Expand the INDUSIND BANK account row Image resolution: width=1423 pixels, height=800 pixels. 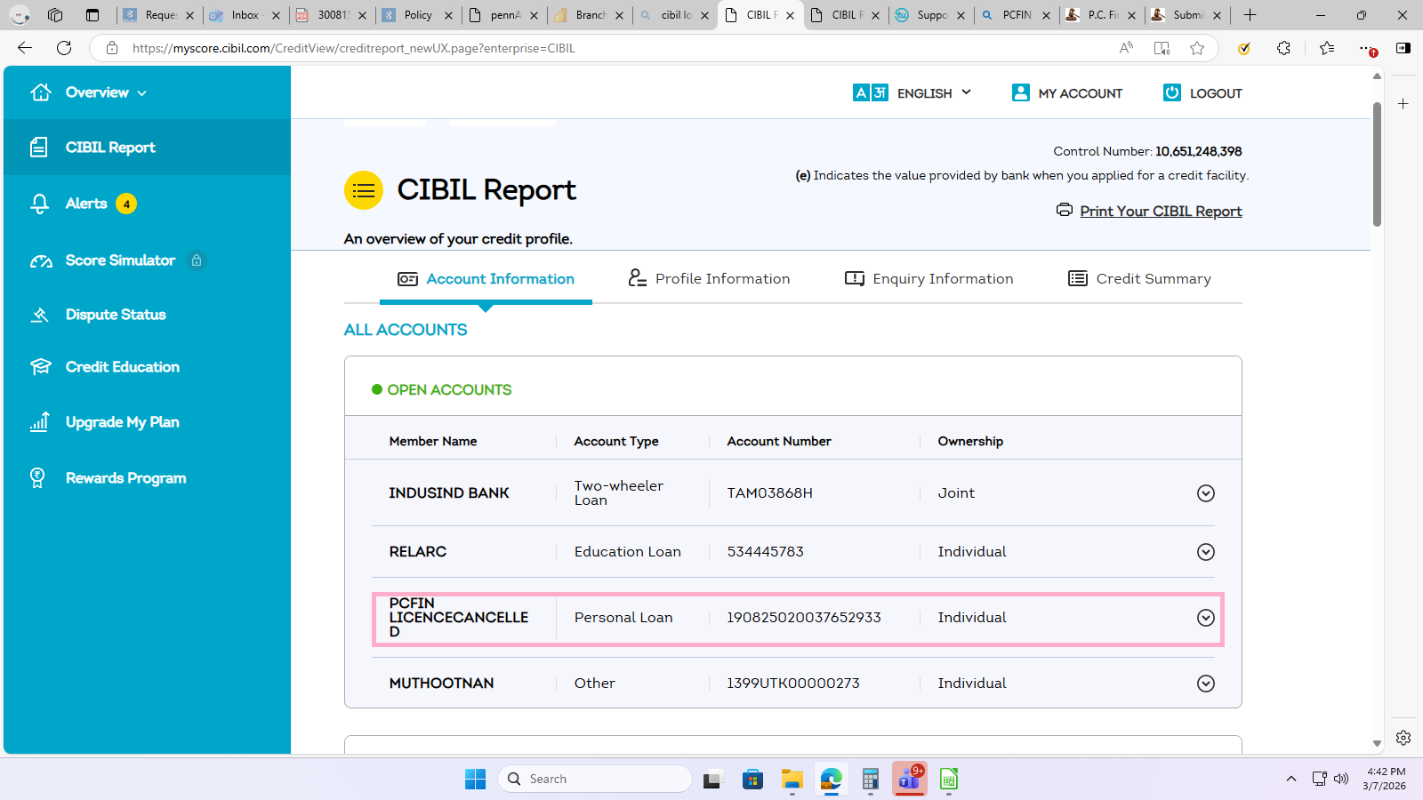pyautogui.click(x=1205, y=493)
